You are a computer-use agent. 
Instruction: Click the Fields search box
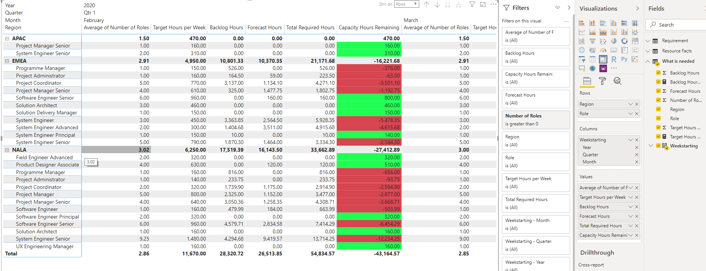click(677, 25)
